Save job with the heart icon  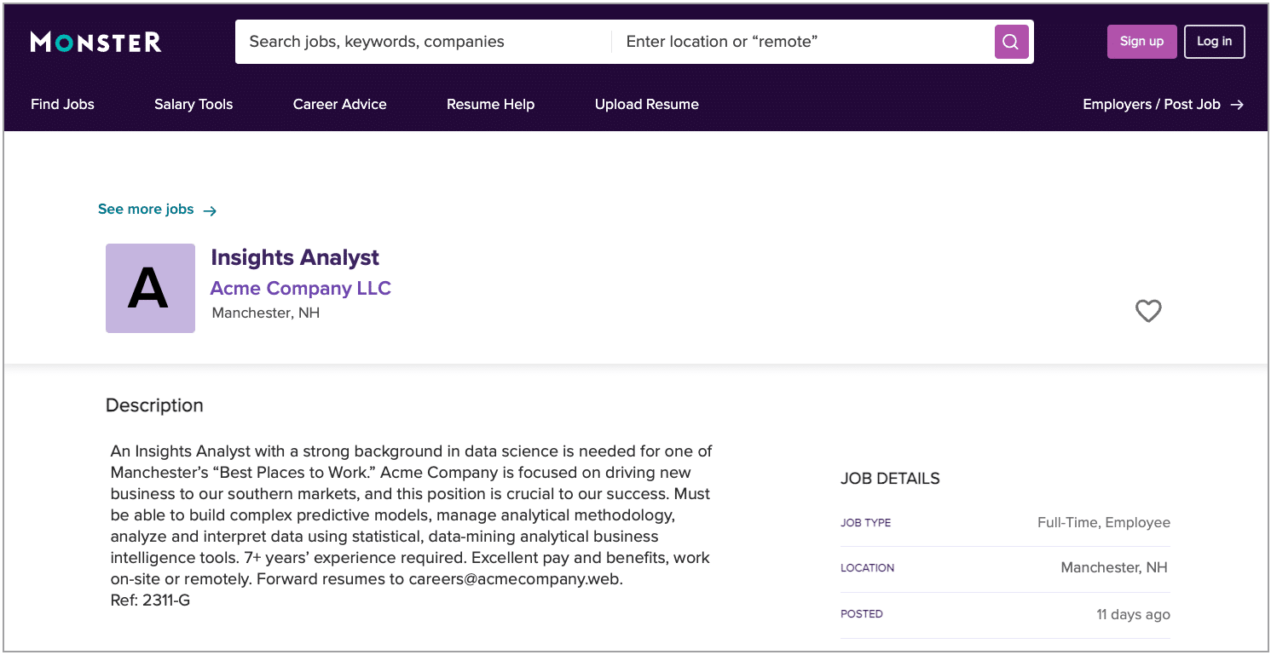[1148, 311]
